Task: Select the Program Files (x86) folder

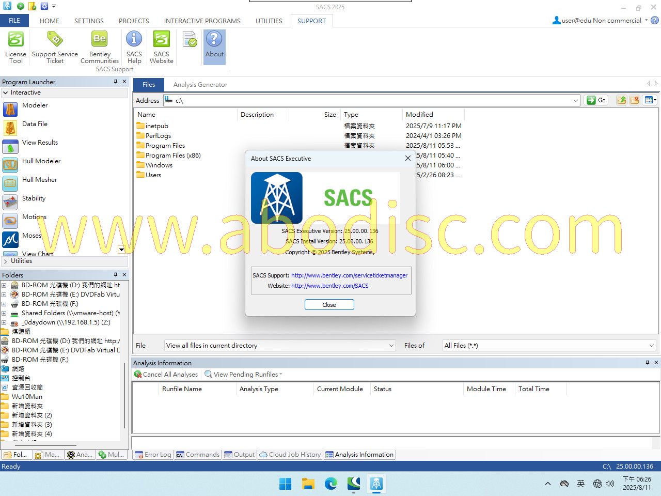Action: point(168,156)
